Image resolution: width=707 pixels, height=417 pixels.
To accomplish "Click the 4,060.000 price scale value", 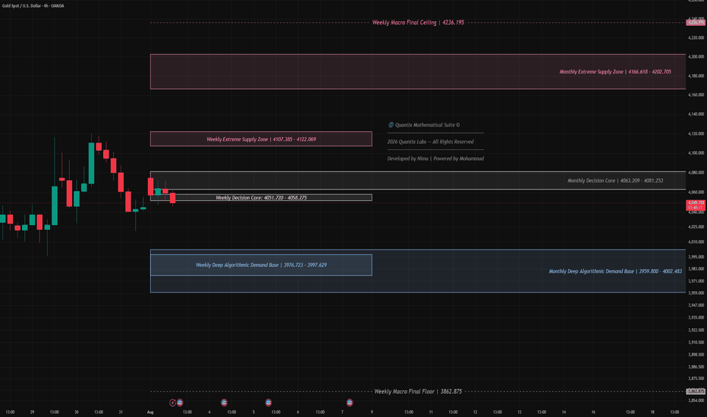I will tap(696, 192).
